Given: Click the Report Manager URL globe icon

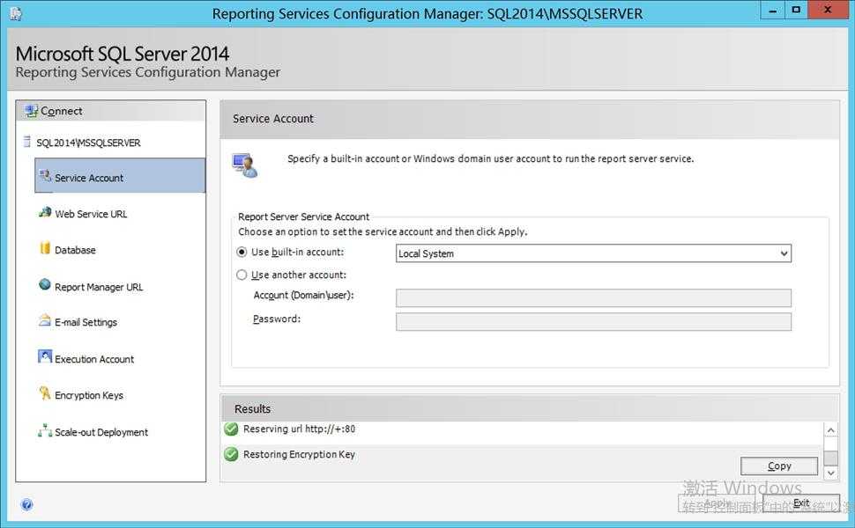Looking at the screenshot, I should 45,284.
